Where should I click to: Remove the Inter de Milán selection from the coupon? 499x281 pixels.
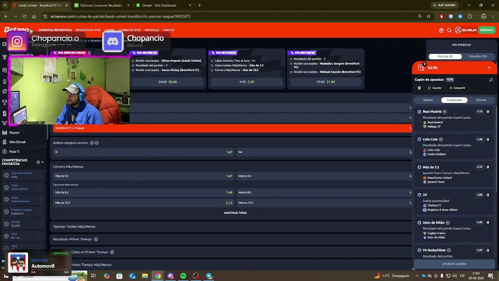tap(488, 222)
